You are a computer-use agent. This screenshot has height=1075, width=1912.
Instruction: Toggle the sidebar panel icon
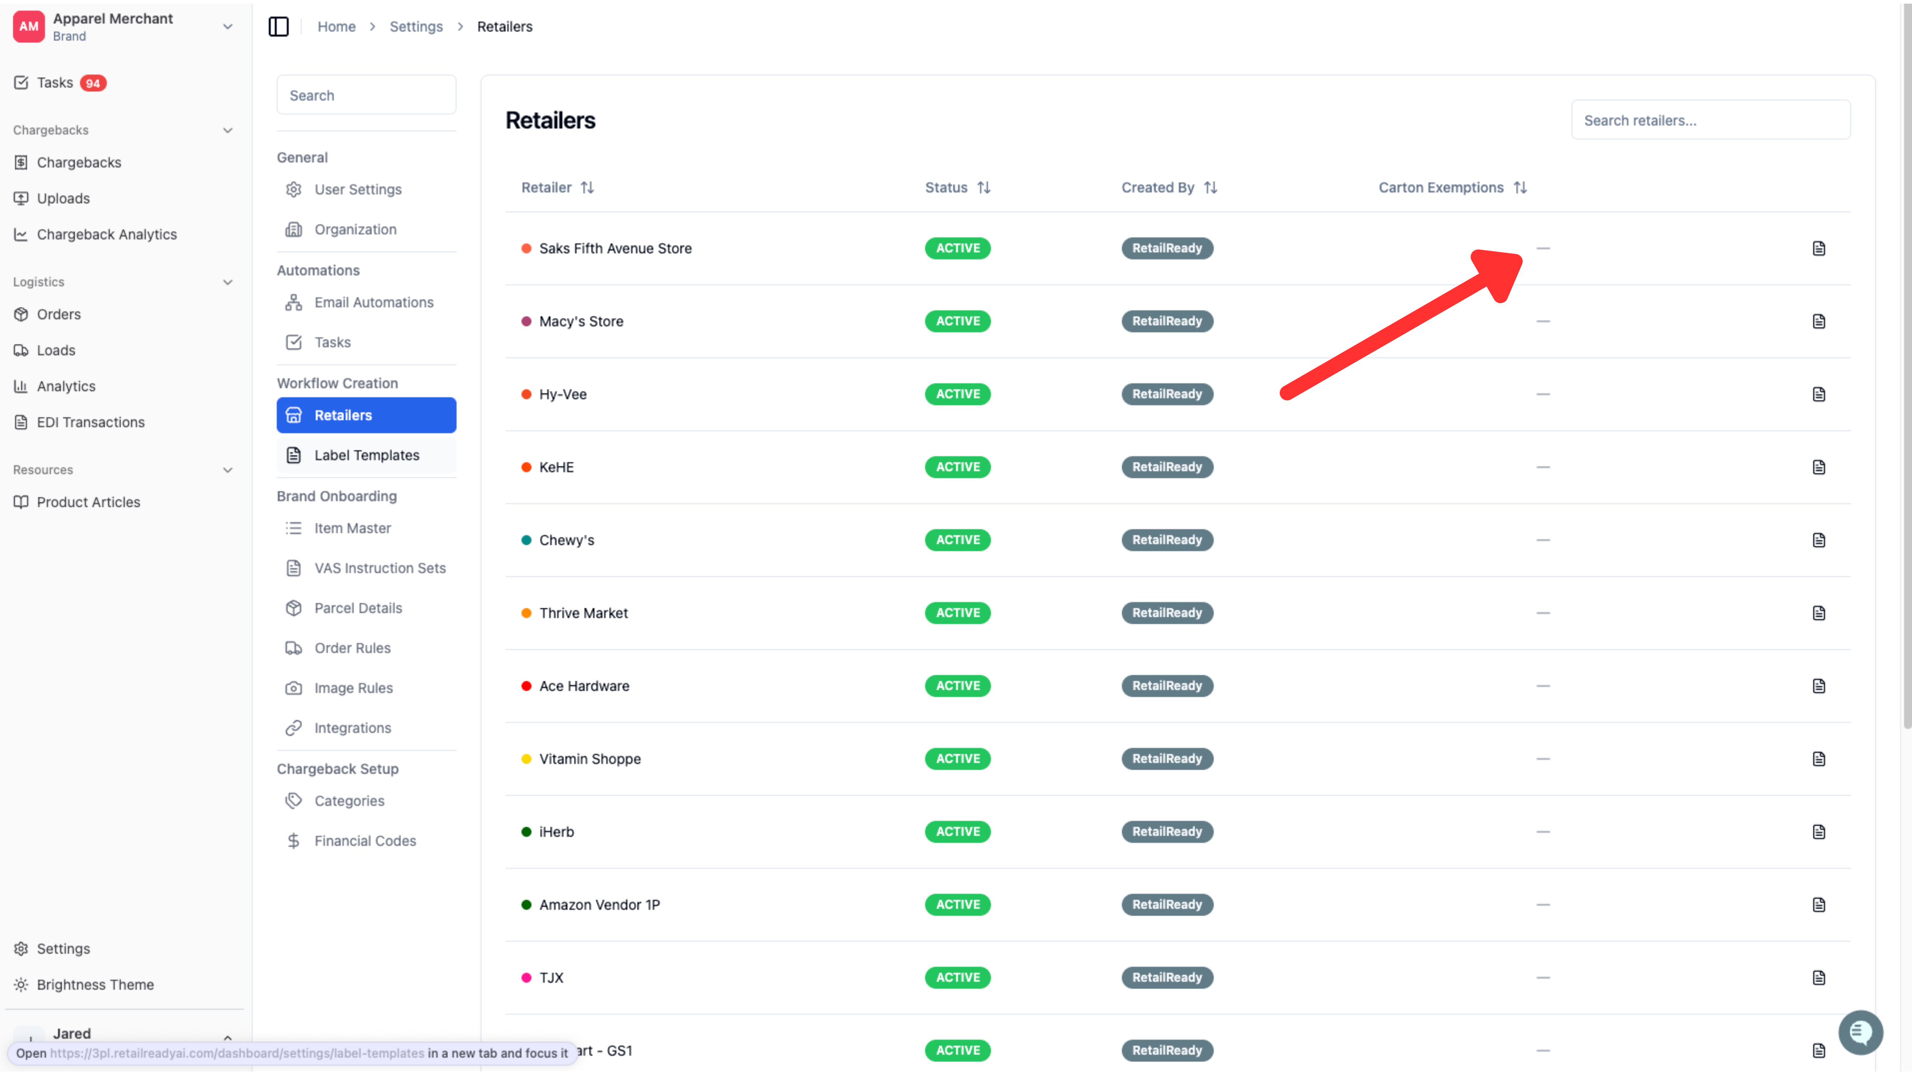coord(278,27)
